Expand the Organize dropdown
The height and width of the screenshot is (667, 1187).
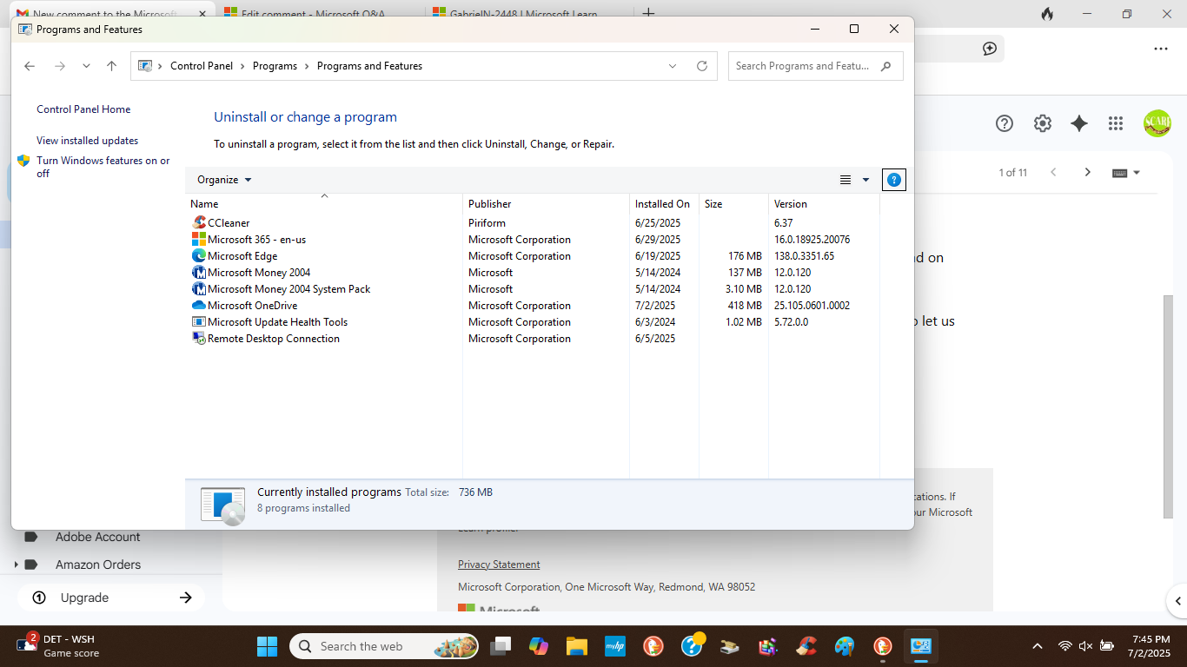[x=224, y=180]
